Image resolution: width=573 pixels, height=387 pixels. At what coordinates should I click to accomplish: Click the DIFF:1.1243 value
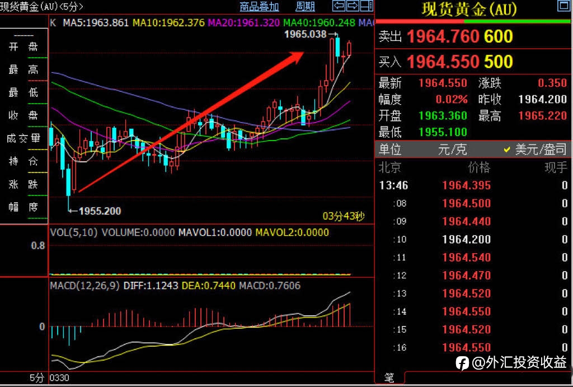151,286
